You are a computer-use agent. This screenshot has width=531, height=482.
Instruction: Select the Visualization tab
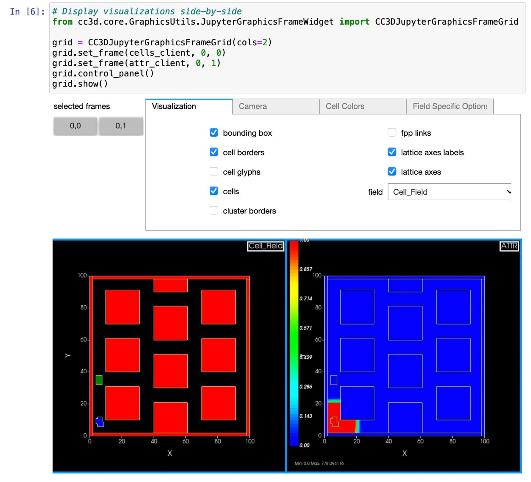(x=174, y=106)
